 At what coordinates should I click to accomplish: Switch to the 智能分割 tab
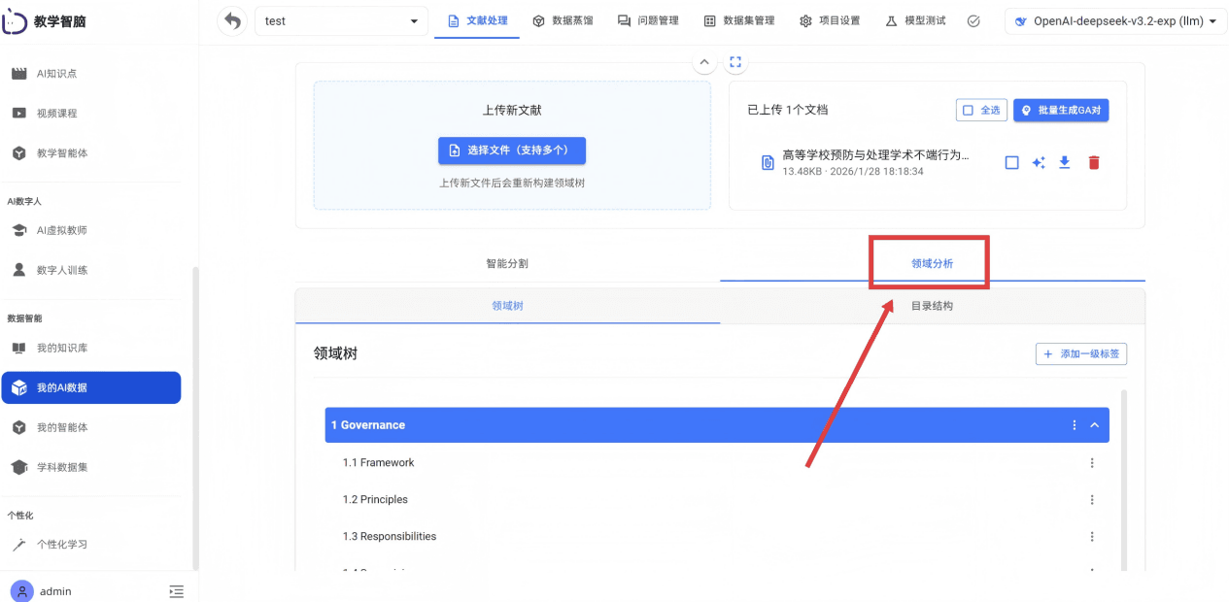[x=507, y=263]
